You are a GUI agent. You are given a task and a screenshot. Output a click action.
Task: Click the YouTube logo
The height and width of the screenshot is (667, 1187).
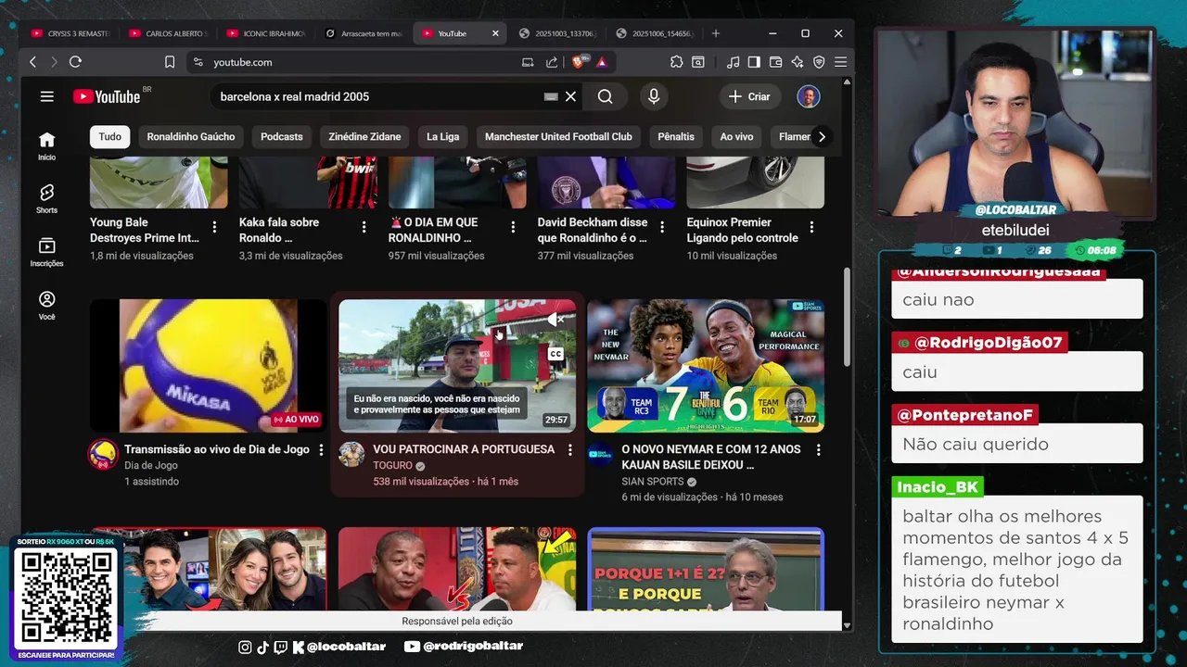click(x=107, y=96)
